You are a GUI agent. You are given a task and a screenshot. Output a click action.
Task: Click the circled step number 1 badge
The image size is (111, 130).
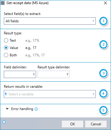pyautogui.click(x=103, y=21)
